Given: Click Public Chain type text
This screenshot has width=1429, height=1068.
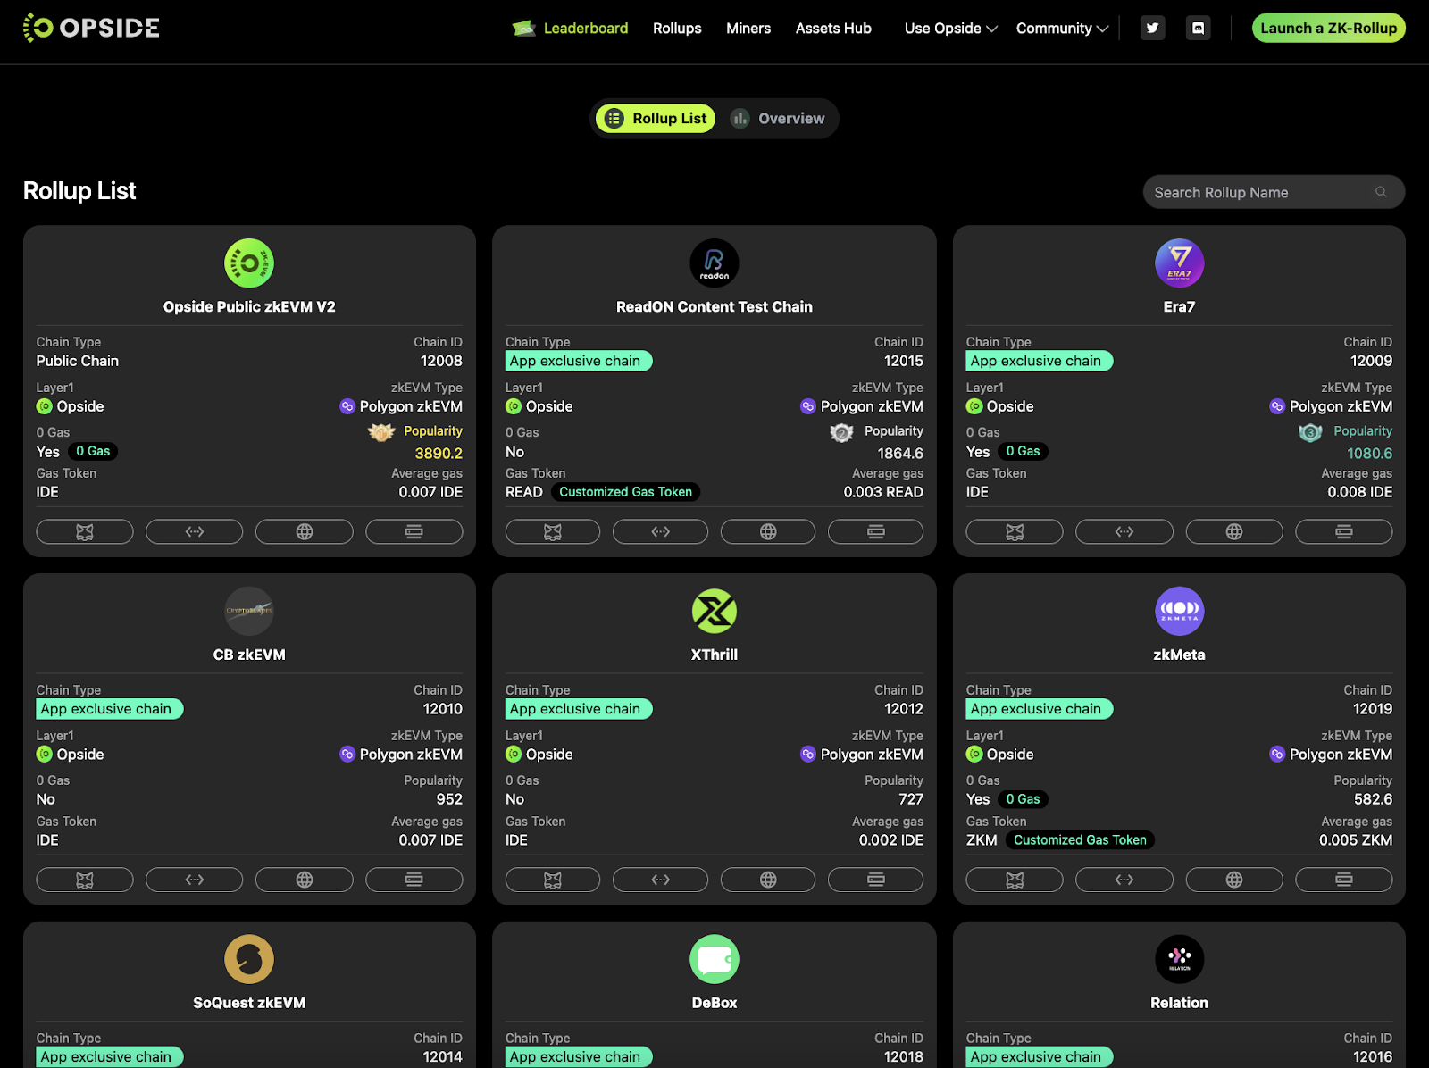Looking at the screenshot, I should tap(78, 361).
